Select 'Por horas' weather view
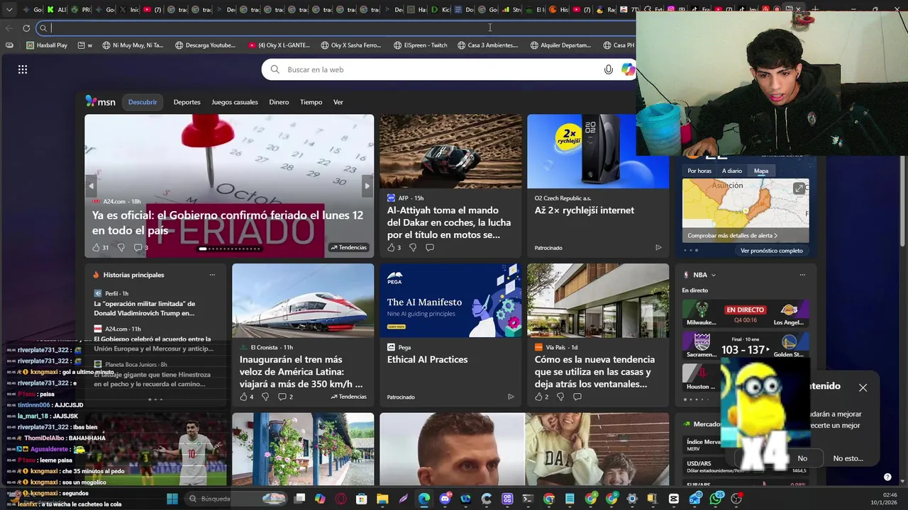 point(699,171)
